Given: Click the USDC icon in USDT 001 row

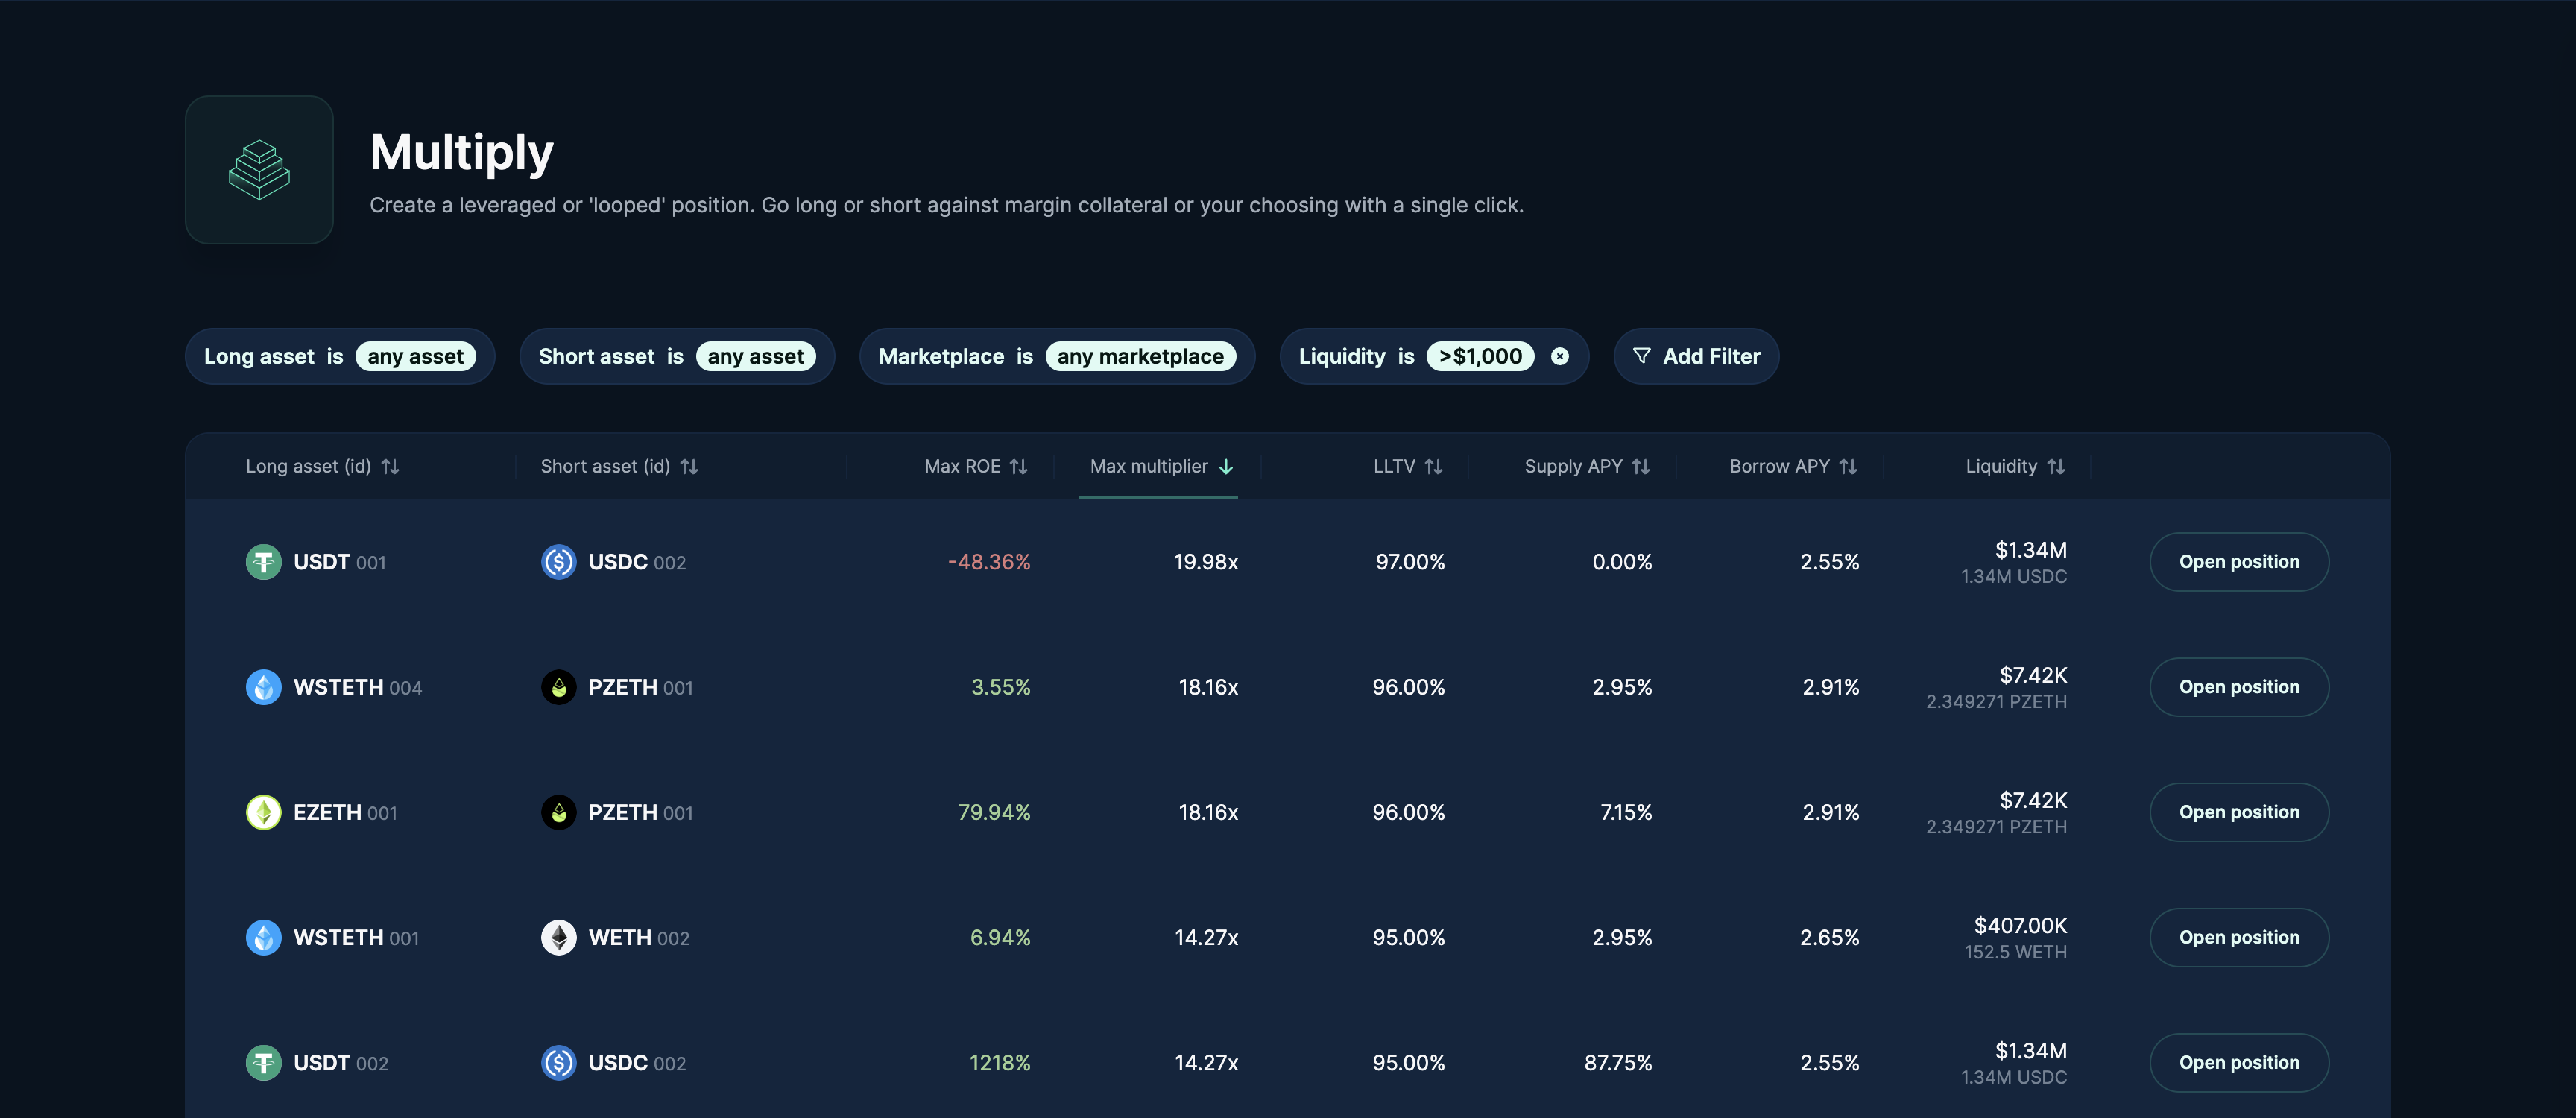Looking at the screenshot, I should pos(559,562).
